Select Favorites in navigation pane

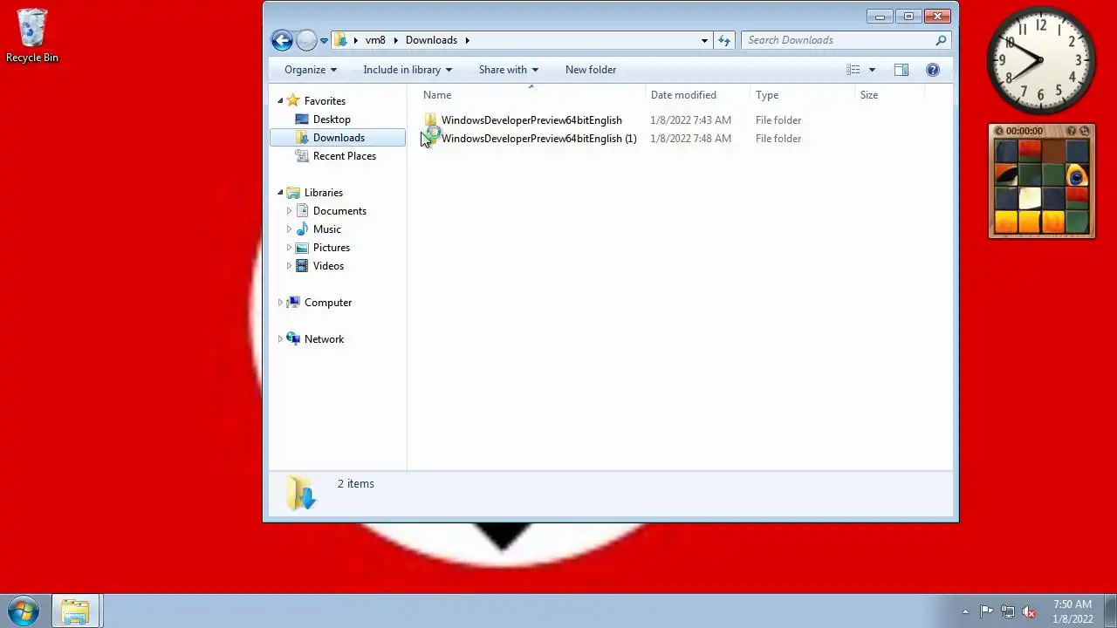click(x=325, y=101)
